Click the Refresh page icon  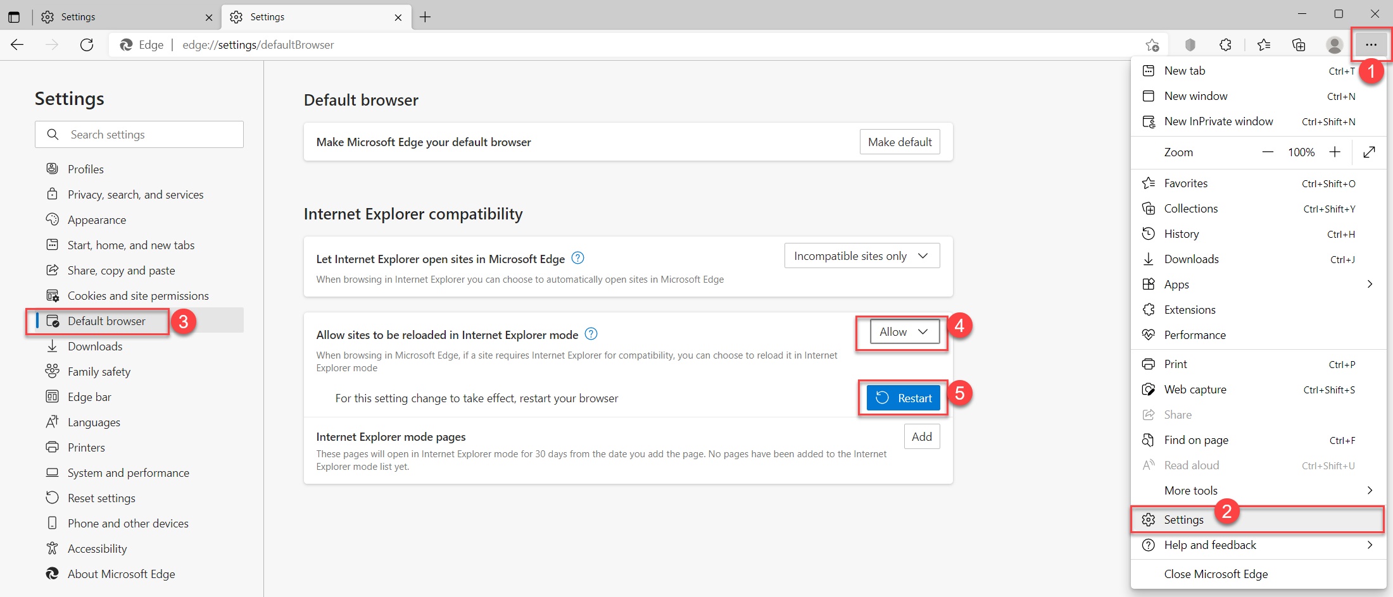click(x=87, y=45)
